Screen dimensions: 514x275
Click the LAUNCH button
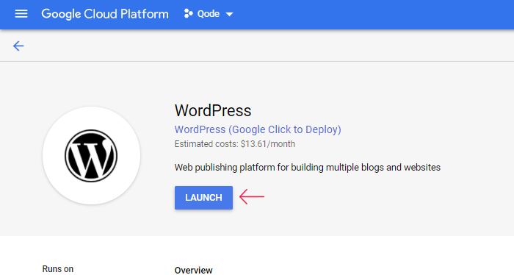(x=203, y=198)
